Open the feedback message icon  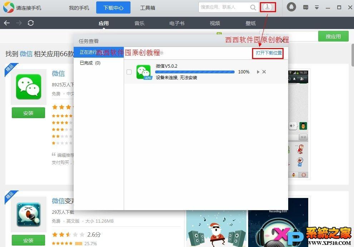(306, 8)
